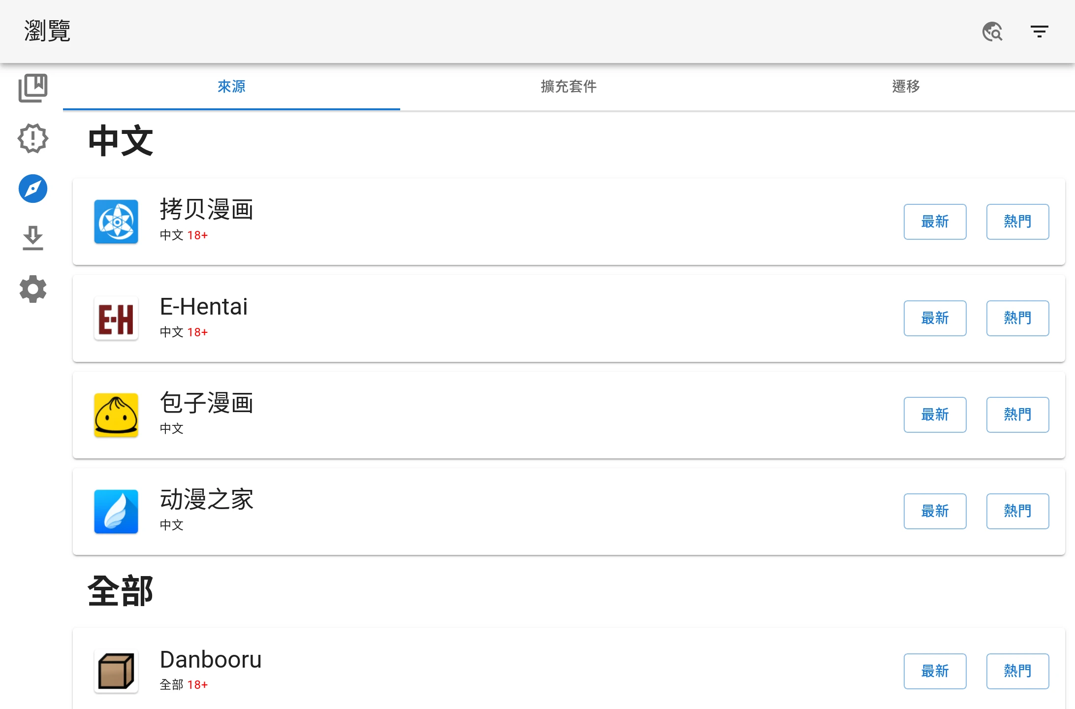Open the Updates sidebar icon
This screenshot has width=1075, height=709.
point(33,138)
